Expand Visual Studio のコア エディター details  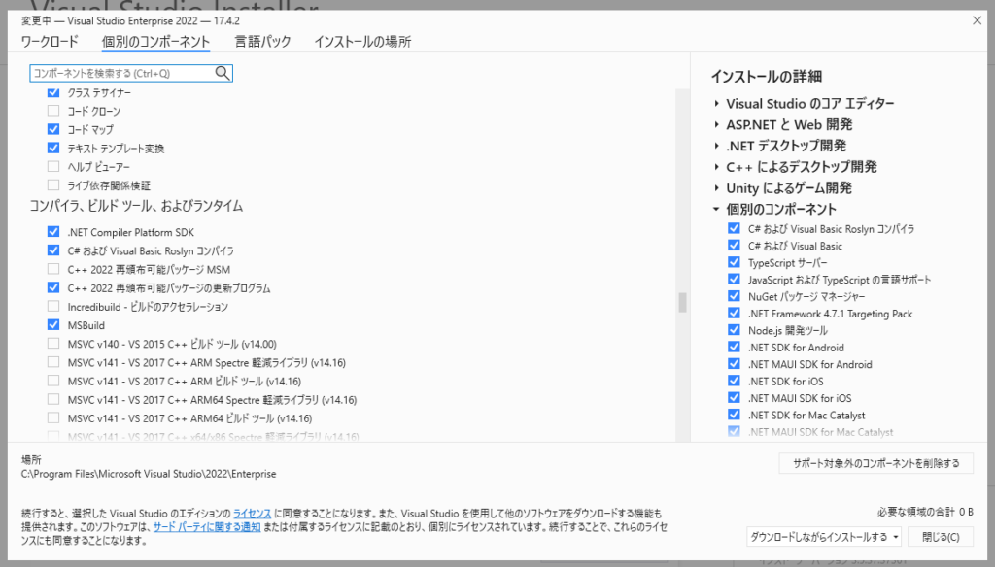tap(716, 103)
